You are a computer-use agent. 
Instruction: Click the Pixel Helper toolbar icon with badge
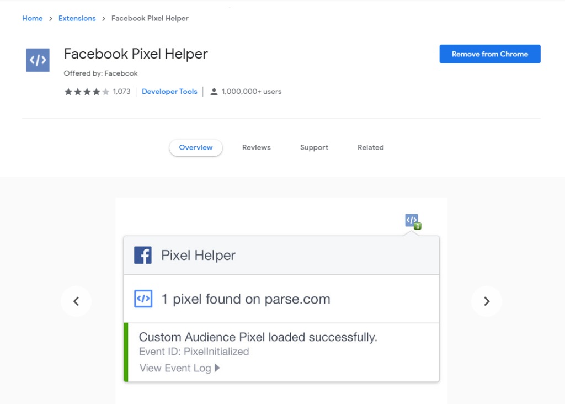pyautogui.click(x=413, y=221)
